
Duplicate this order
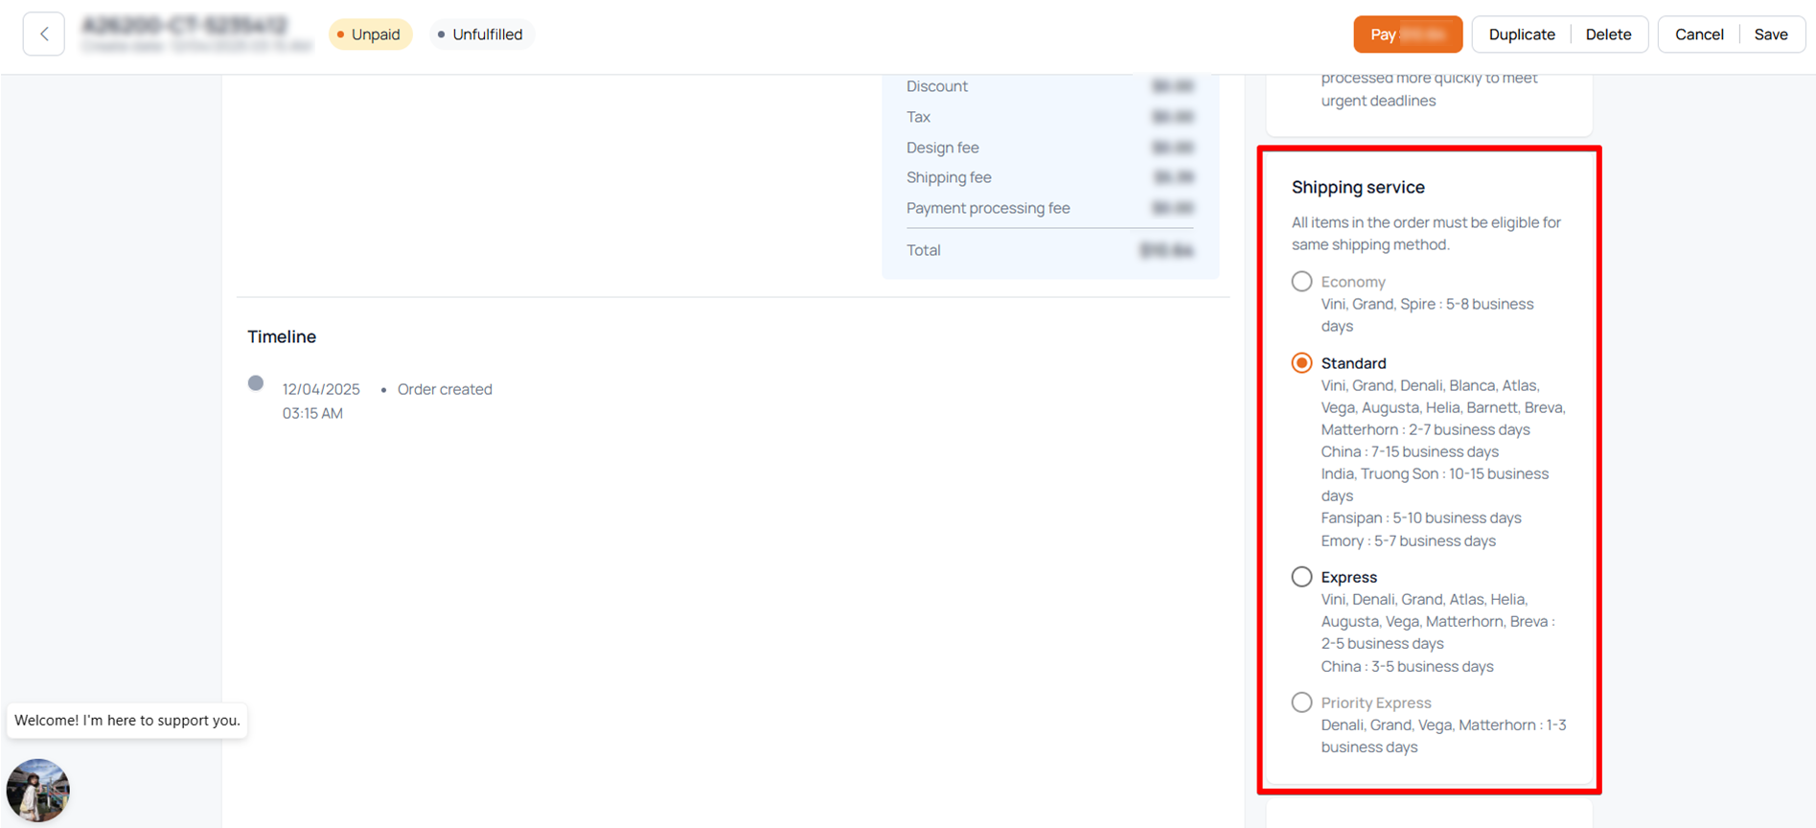1521,34
